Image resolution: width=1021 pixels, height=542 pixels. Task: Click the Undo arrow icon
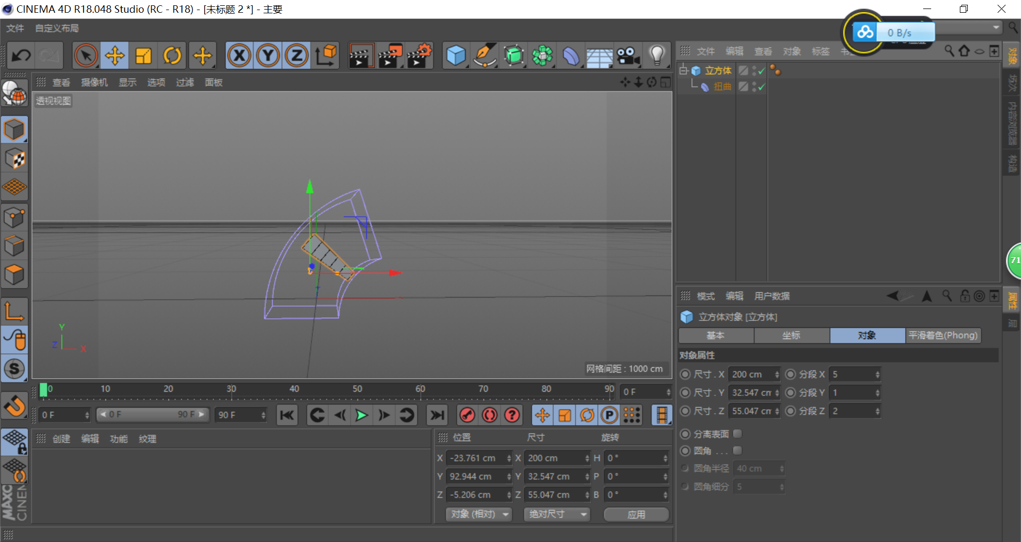tap(22, 55)
